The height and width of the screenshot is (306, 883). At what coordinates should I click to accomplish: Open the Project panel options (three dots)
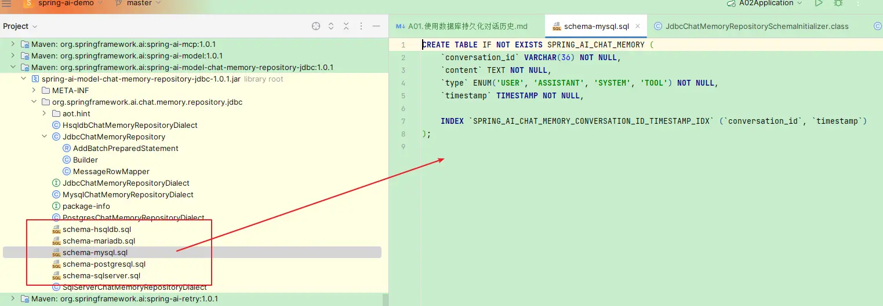coord(361,26)
